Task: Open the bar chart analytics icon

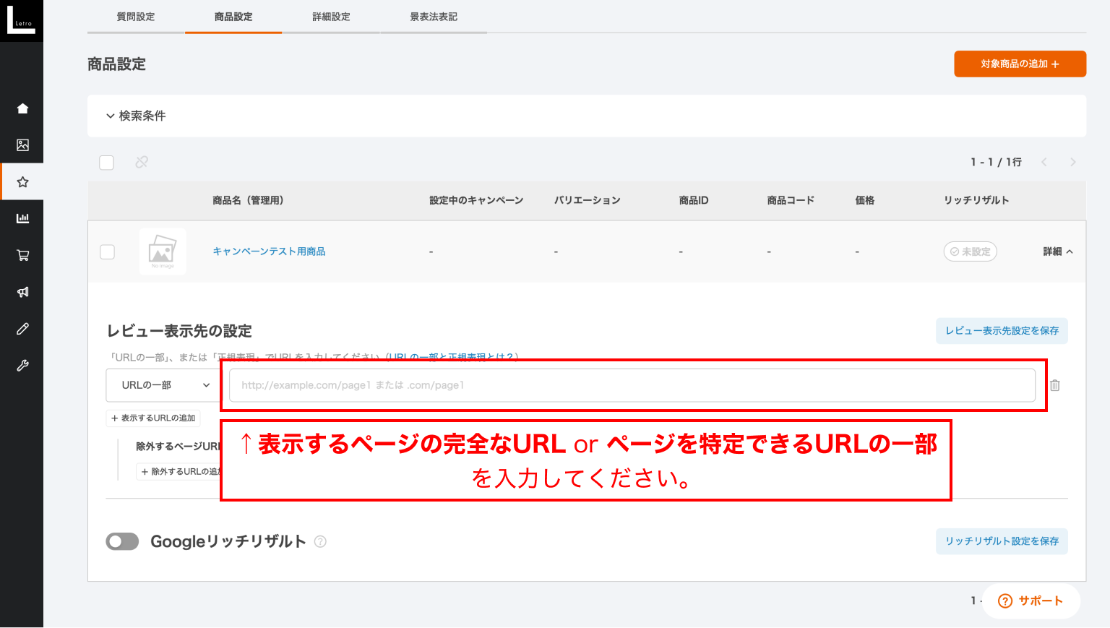Action: pos(22,218)
